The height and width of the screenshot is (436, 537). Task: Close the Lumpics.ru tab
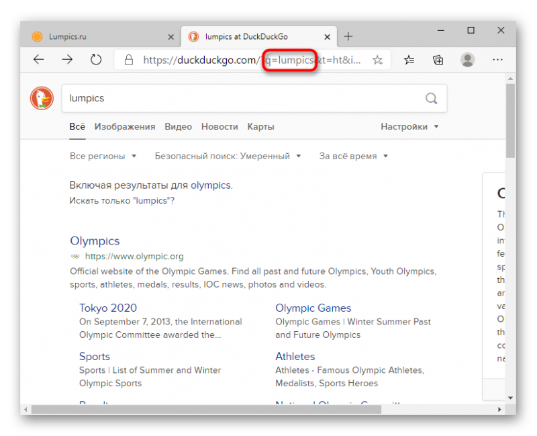click(x=171, y=37)
